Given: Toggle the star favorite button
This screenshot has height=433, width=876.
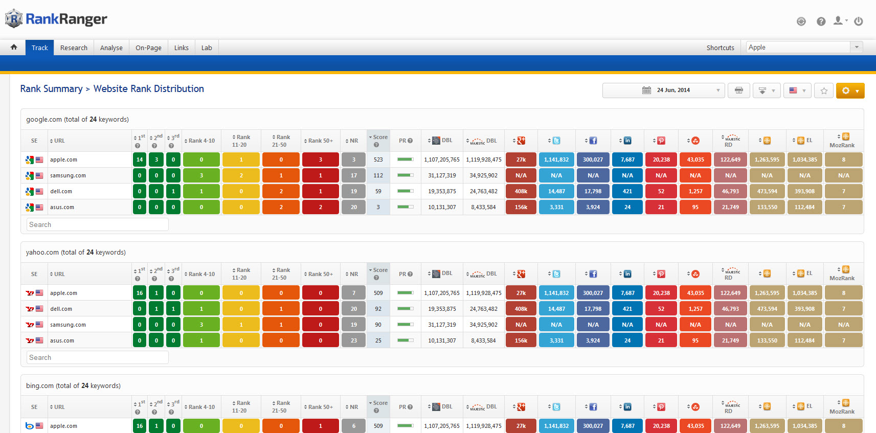Looking at the screenshot, I should point(824,90).
